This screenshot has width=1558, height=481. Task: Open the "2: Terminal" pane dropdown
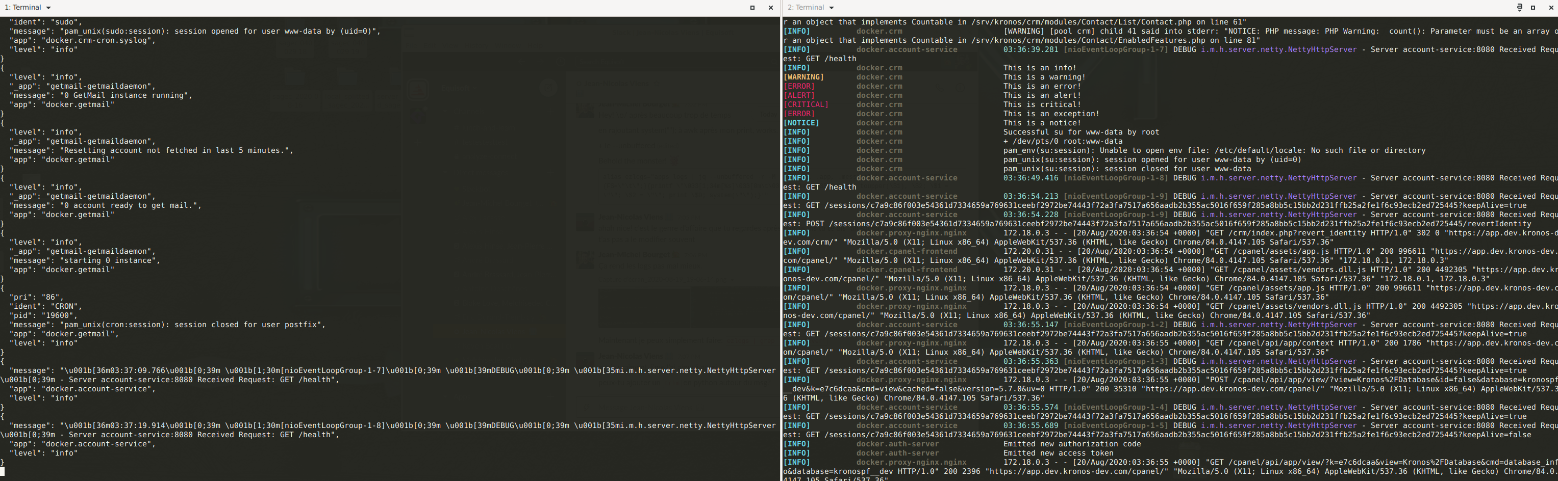point(831,8)
